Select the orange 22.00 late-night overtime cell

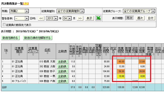click(142, 62)
